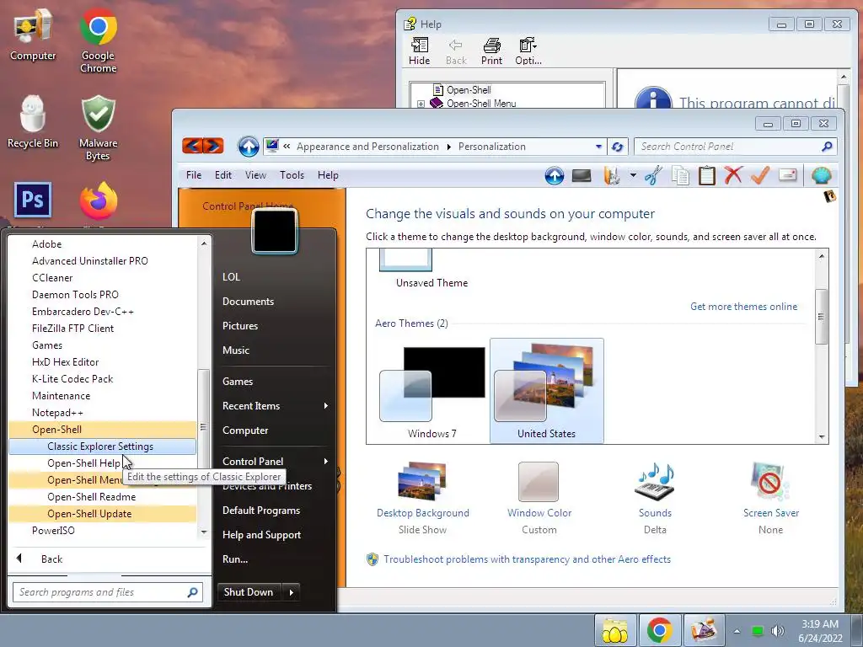Screen dimensions: 863x647
Task: Select Classic Explorer Settings in start menu
Action: pos(102,446)
